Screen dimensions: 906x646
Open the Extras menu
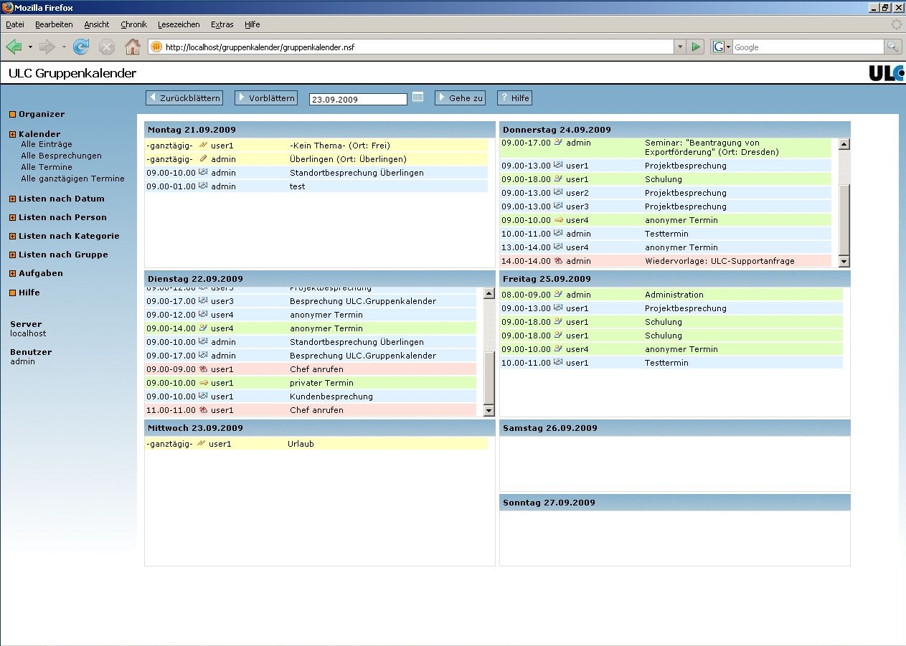(x=222, y=24)
